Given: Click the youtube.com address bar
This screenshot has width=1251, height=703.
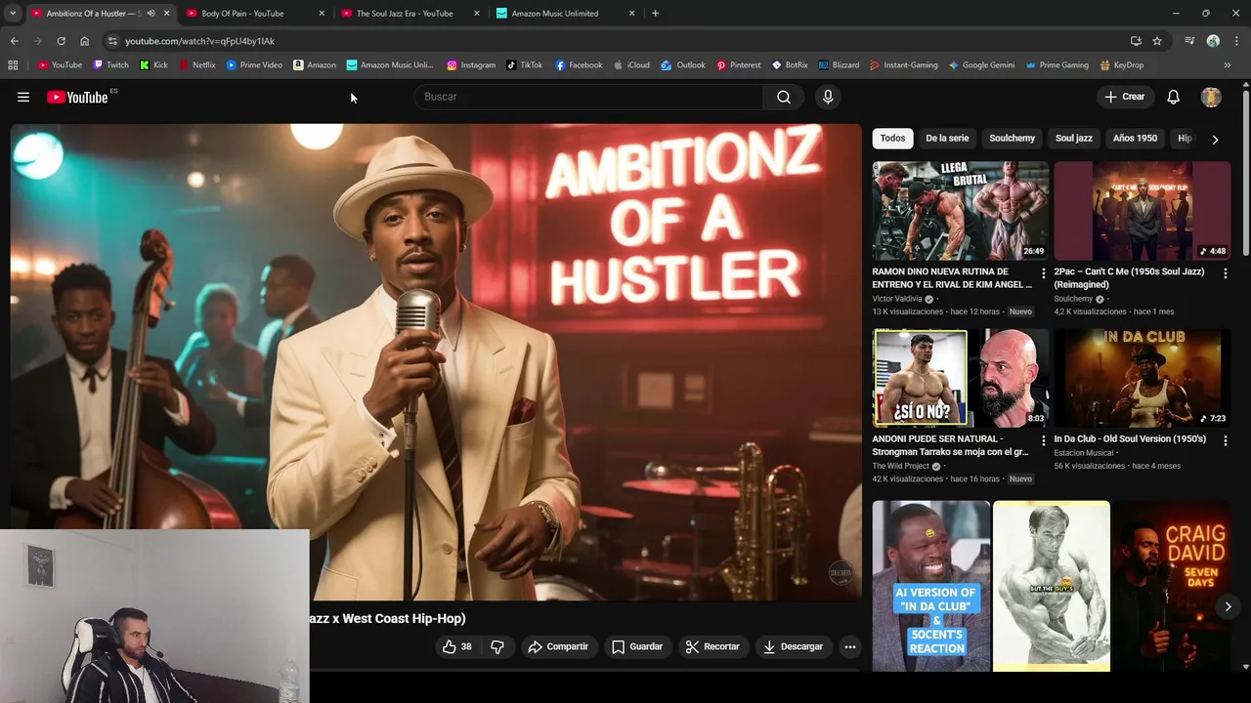Looking at the screenshot, I should coord(616,41).
